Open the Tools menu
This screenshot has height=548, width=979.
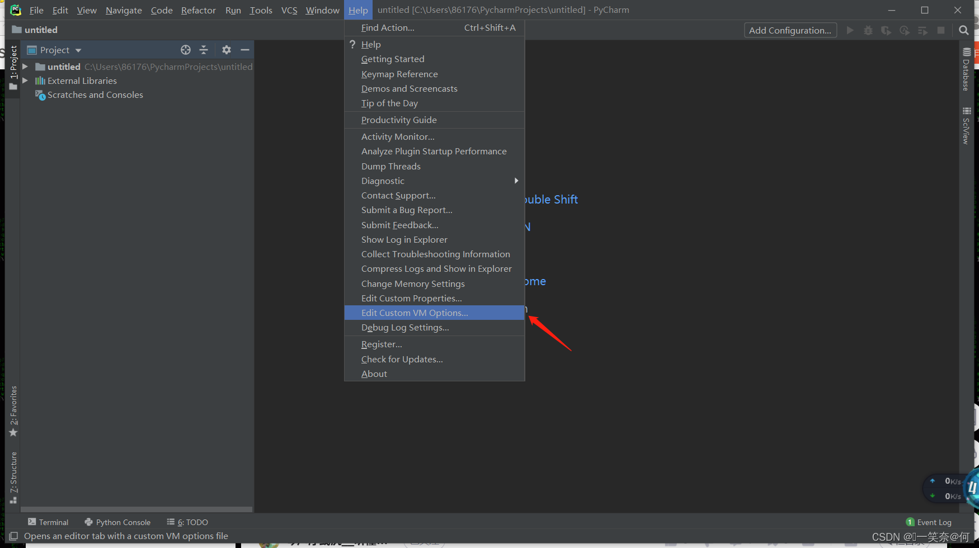(261, 10)
